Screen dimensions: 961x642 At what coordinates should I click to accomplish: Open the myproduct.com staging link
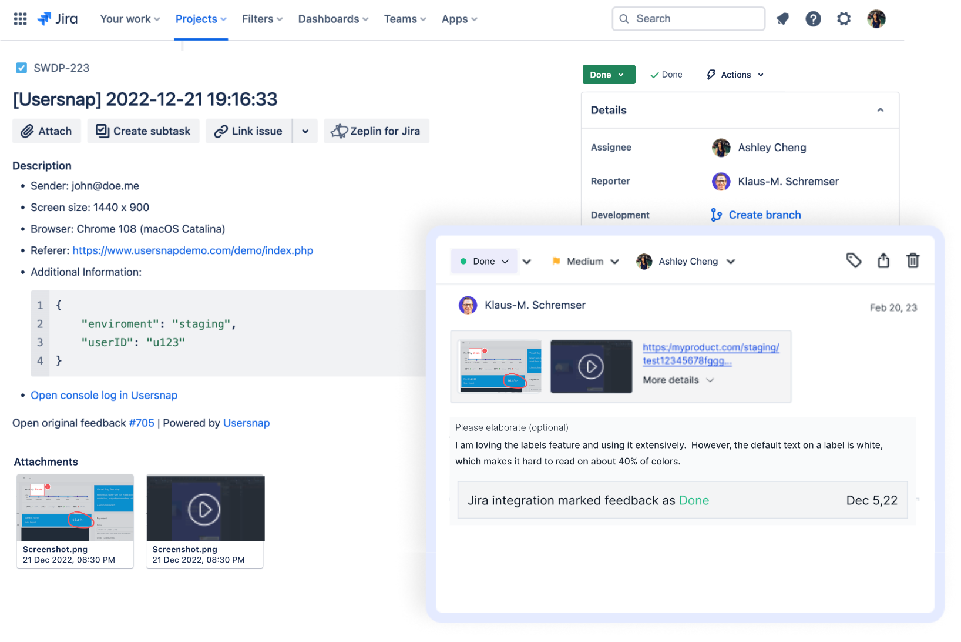click(x=711, y=354)
